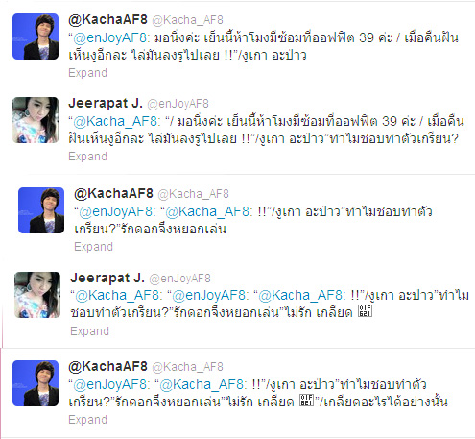Open Jeerapat J. display name in second tweet
Viewport: 475px width, 439px height.
point(106,103)
